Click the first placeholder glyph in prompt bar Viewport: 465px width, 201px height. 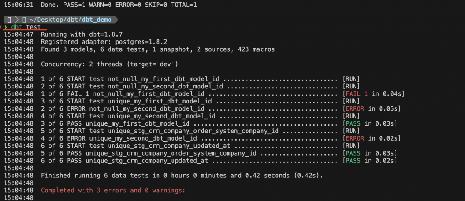(10, 20)
